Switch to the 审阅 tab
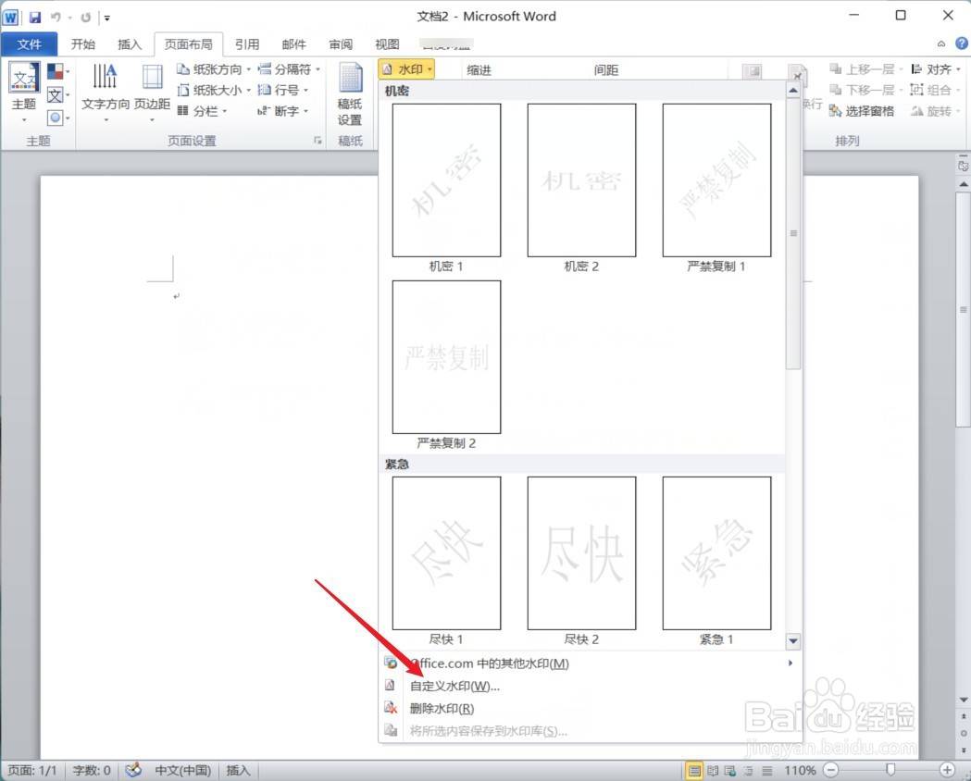Viewport: 971px width, 781px height. pos(341,44)
